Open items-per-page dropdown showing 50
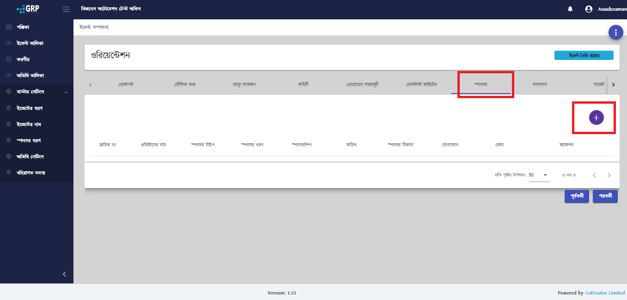Viewport: 627px width, 300px height. pos(539,175)
